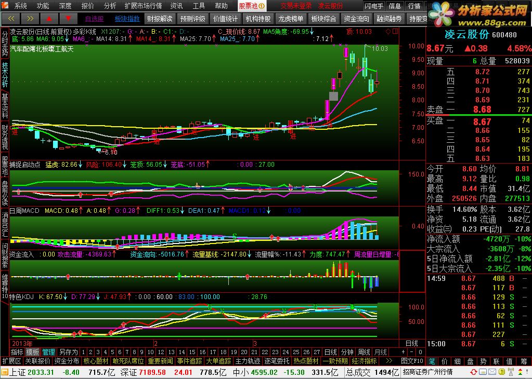Open the 大单追踪 bottom tab
The image size is (532, 379).
[x=218, y=361]
